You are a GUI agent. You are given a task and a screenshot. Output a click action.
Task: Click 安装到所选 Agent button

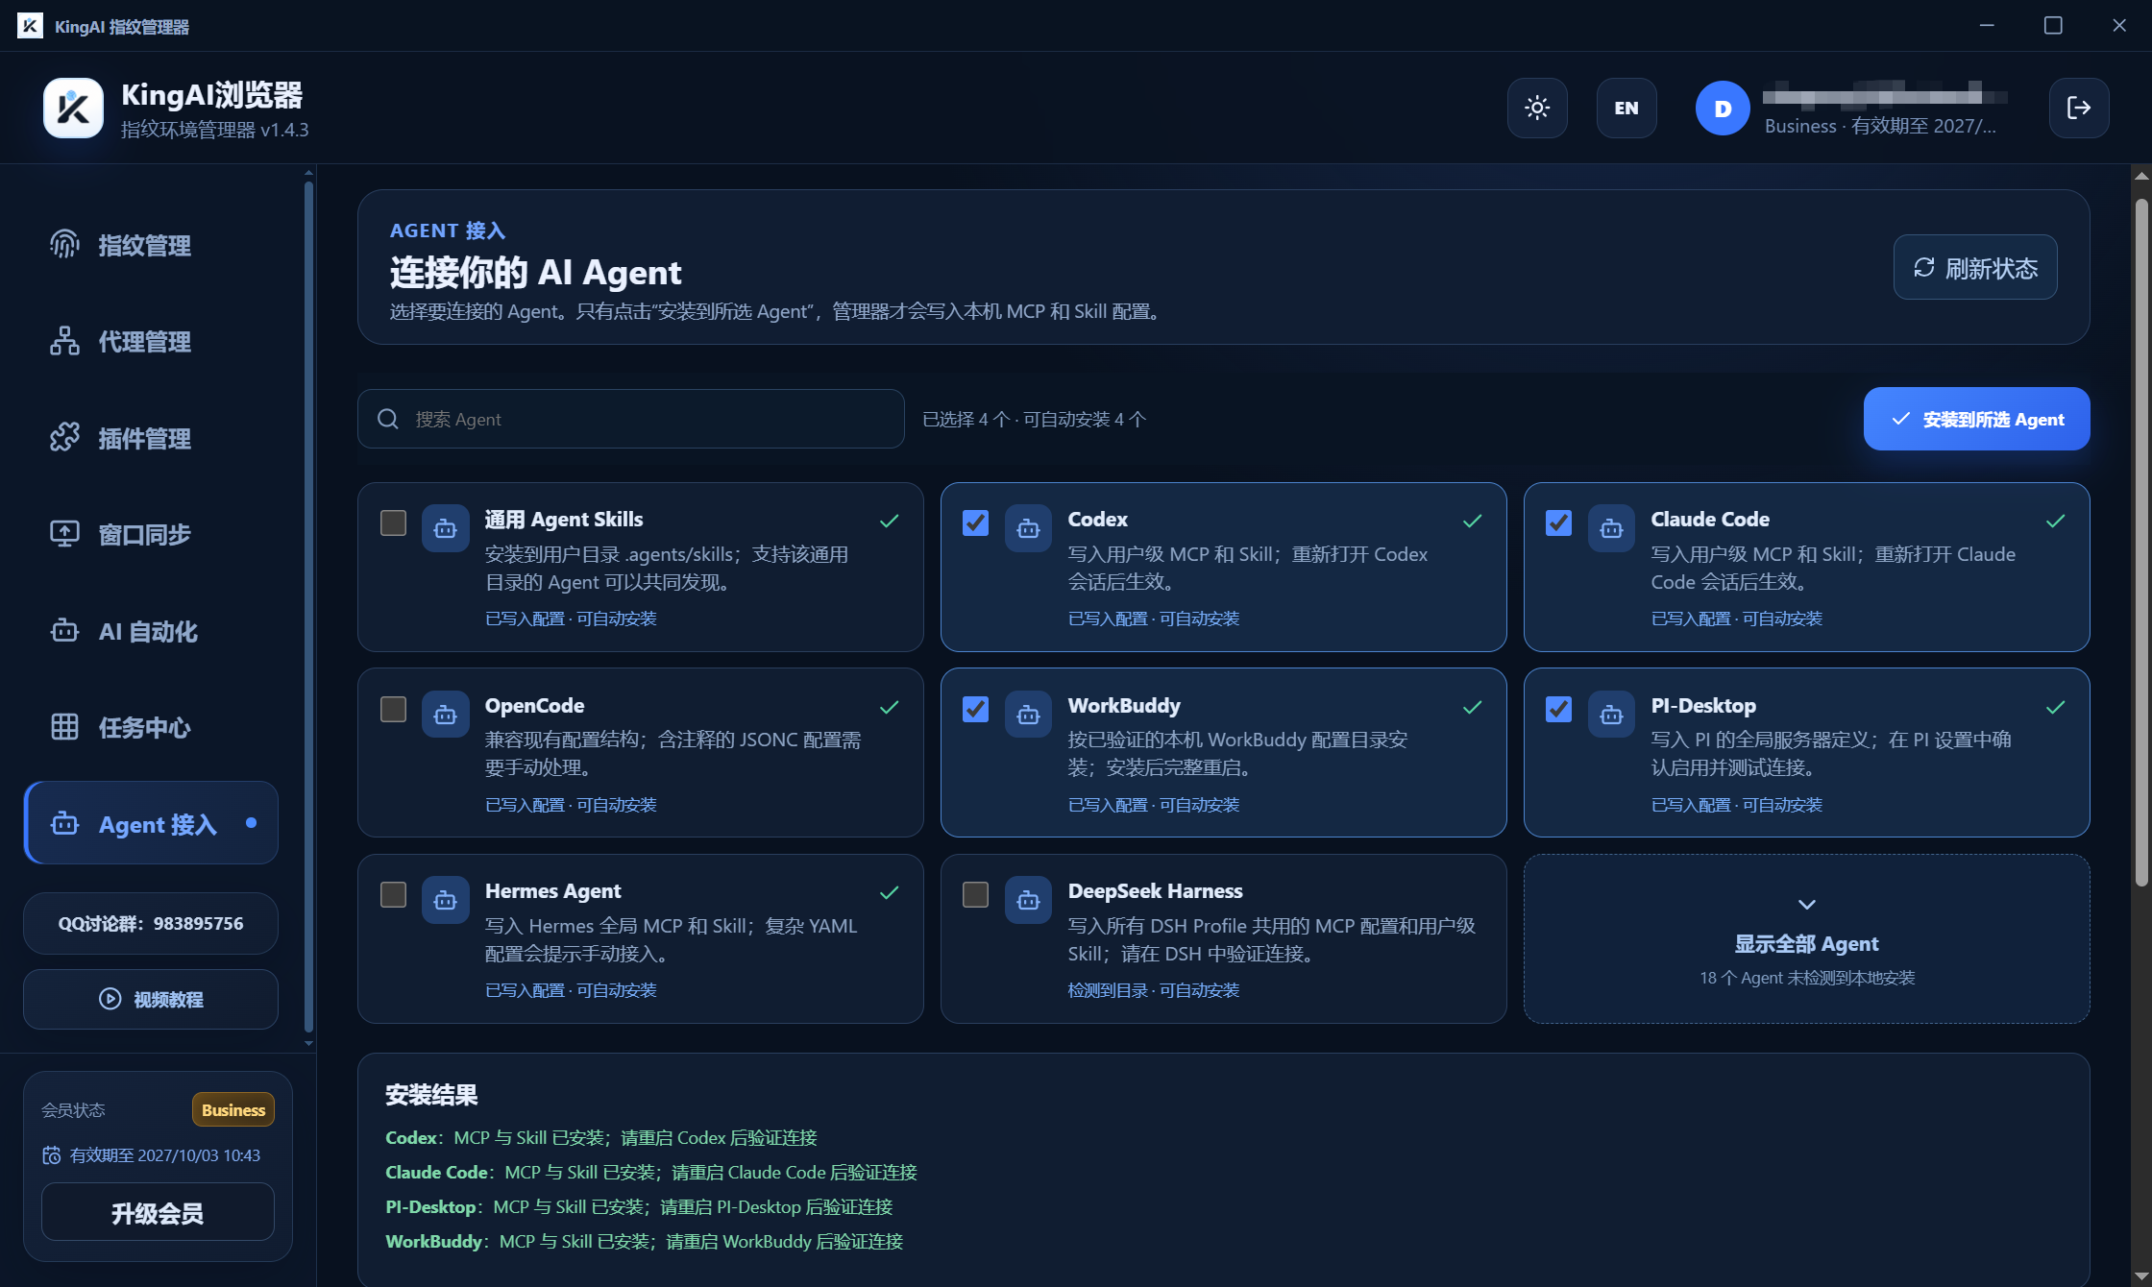pyautogui.click(x=1976, y=419)
